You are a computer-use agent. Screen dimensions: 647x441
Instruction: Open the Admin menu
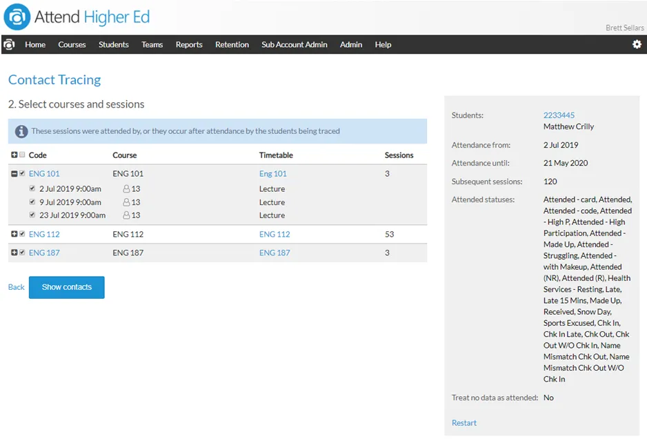point(351,45)
